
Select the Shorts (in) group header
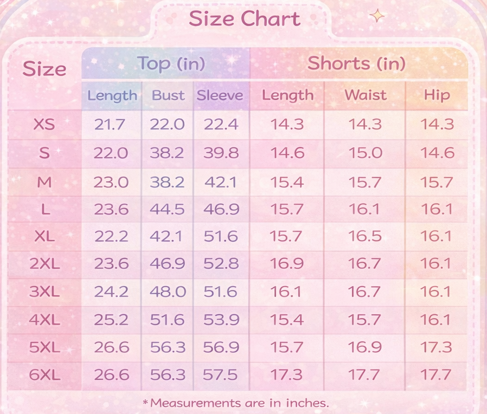[356, 63]
